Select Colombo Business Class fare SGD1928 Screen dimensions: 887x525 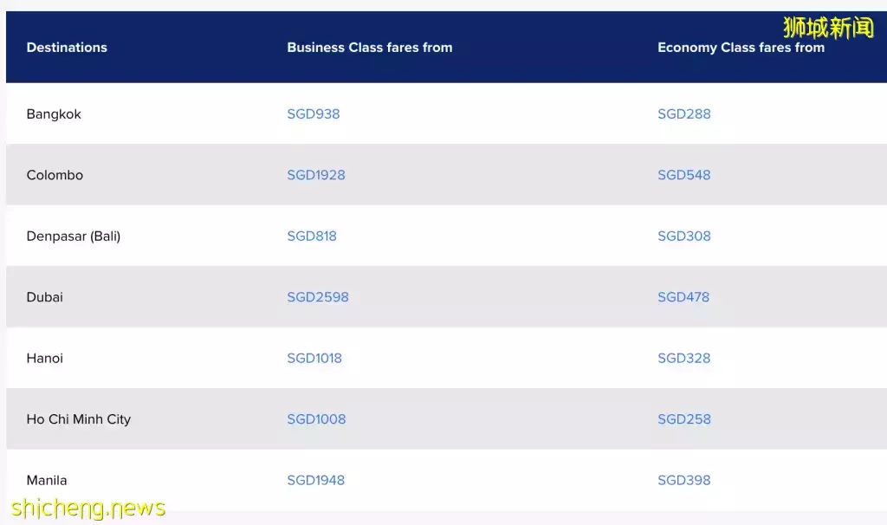[316, 175]
